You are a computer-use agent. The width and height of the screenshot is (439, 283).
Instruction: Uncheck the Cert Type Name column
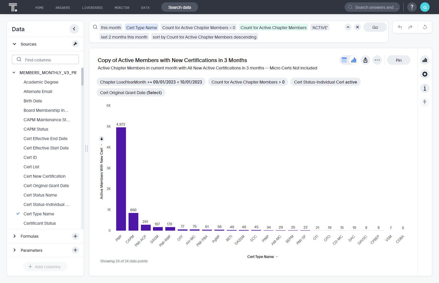point(18,214)
